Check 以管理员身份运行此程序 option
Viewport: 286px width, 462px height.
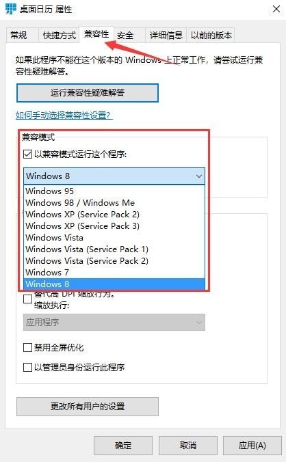pos(28,367)
